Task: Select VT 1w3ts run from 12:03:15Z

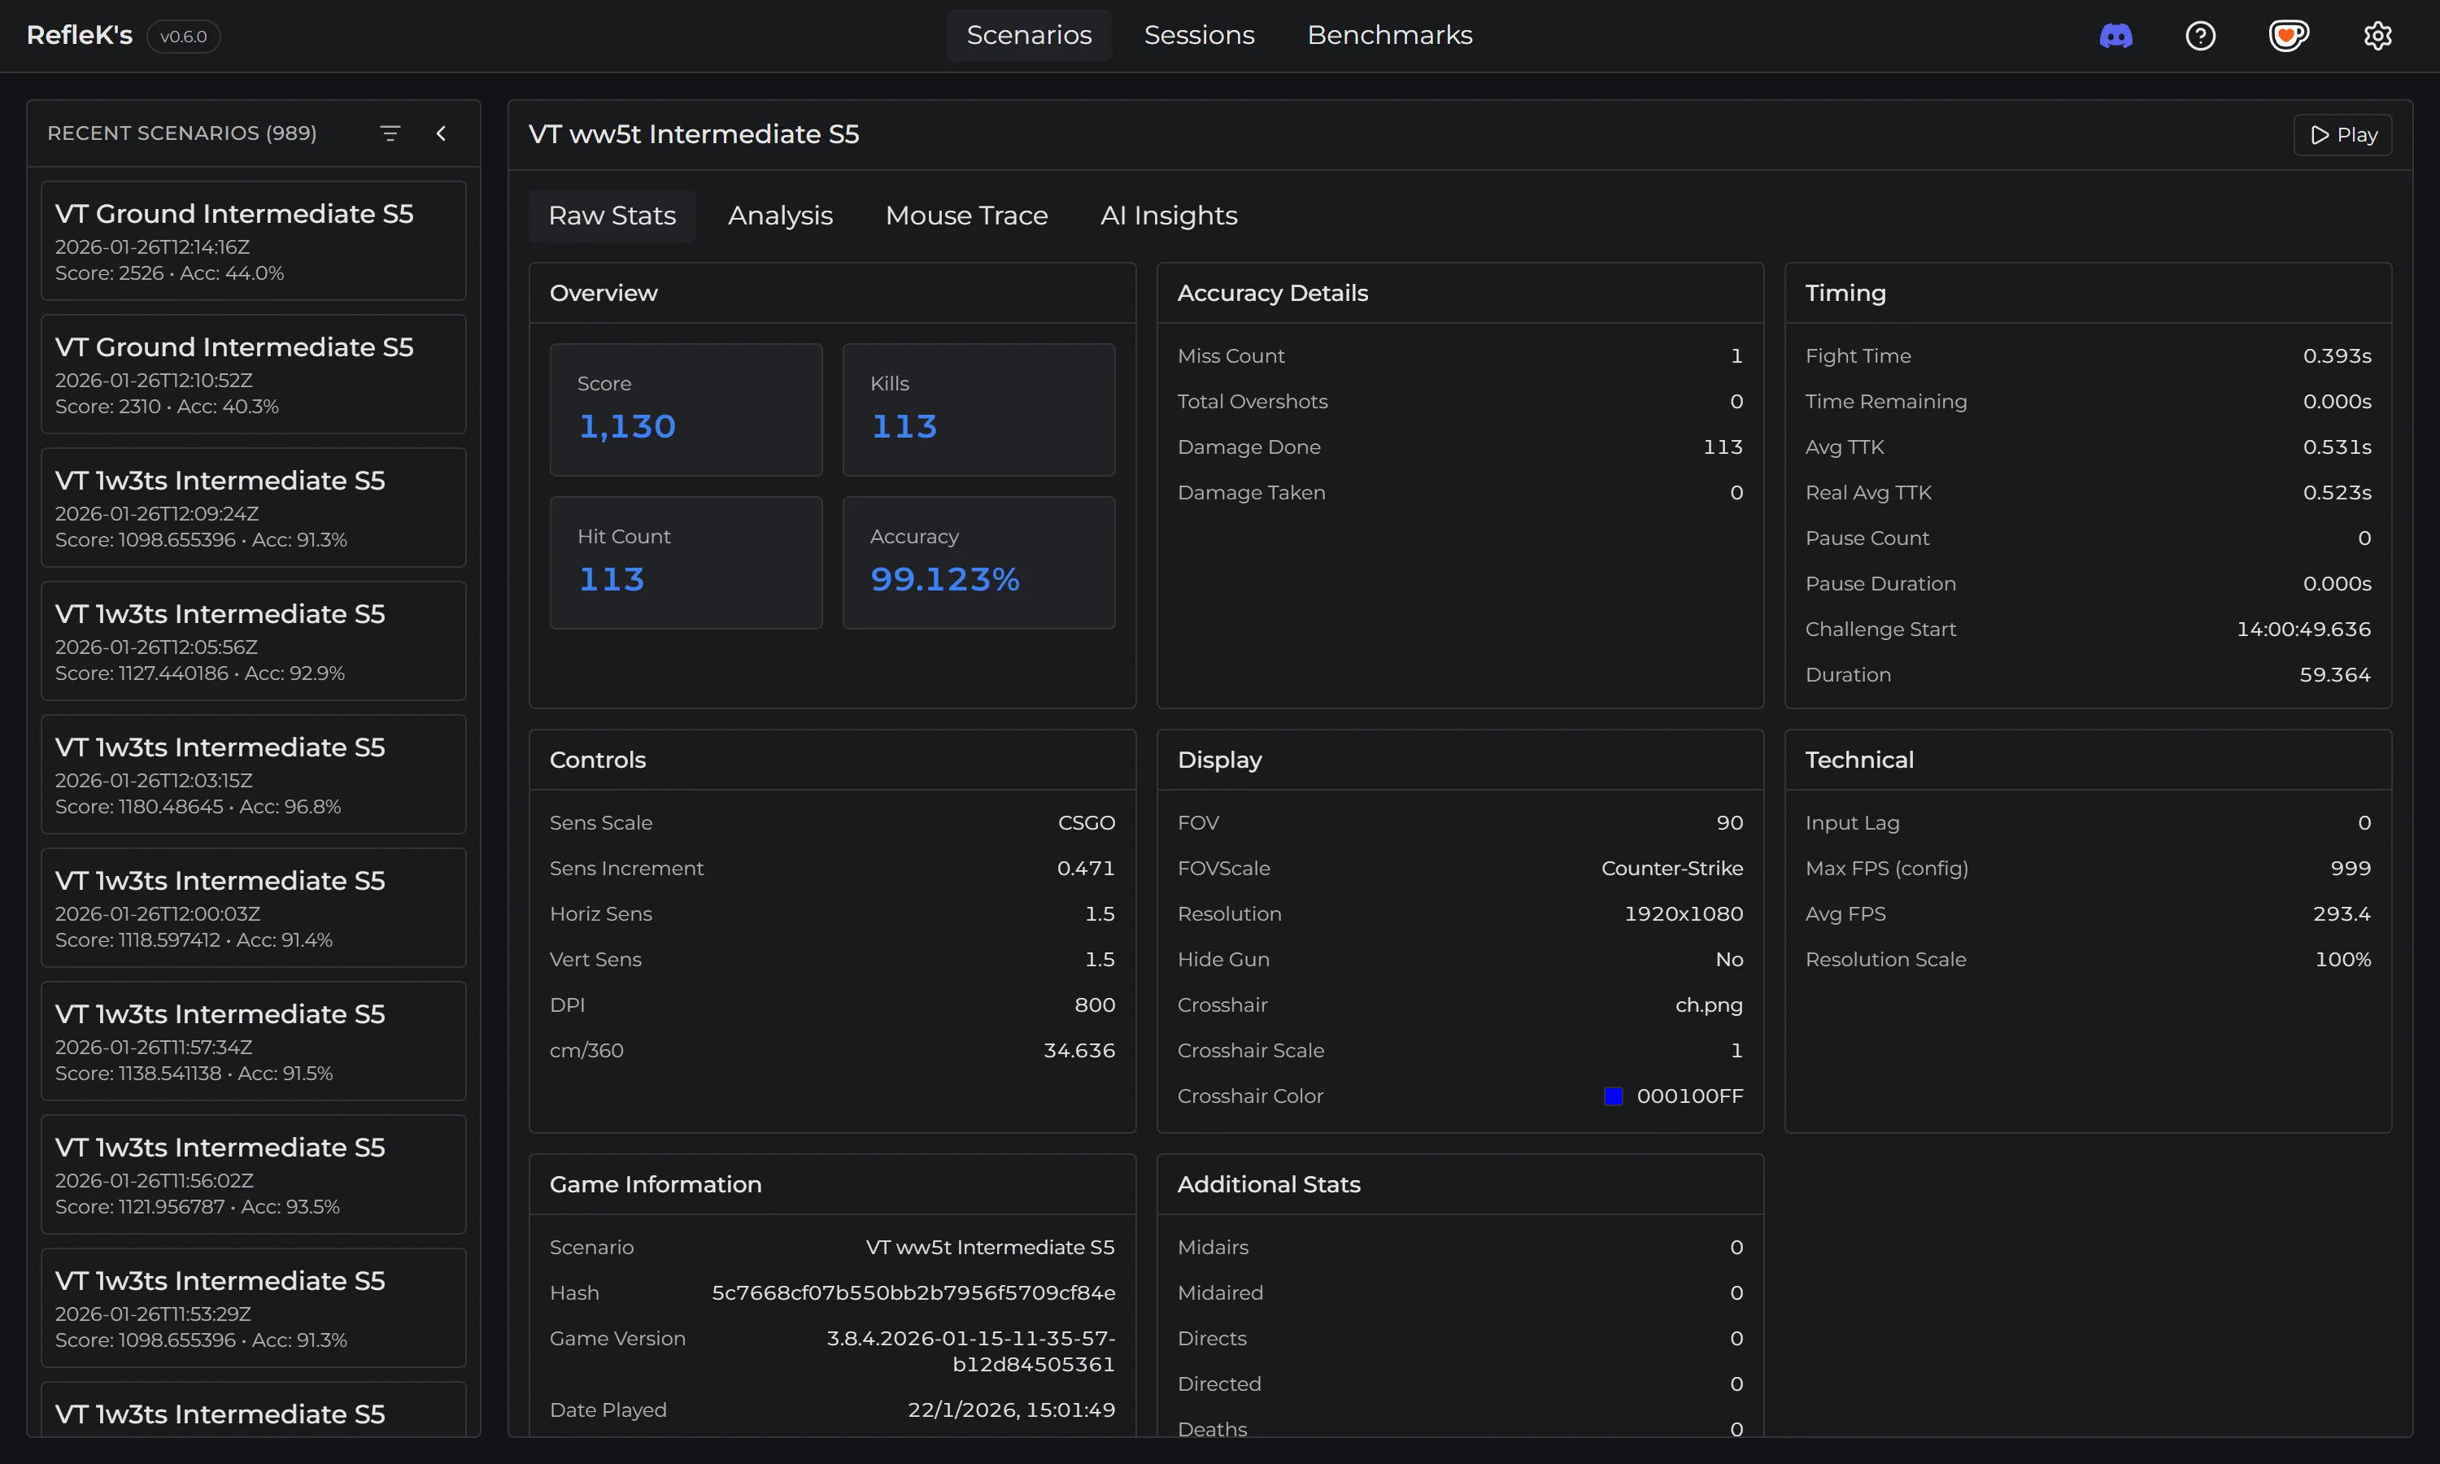Action: click(254, 774)
